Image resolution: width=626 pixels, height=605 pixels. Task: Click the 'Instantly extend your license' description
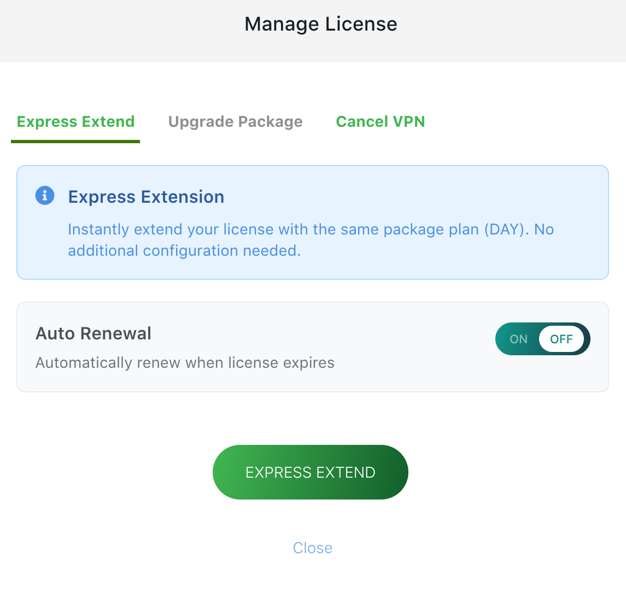click(311, 240)
